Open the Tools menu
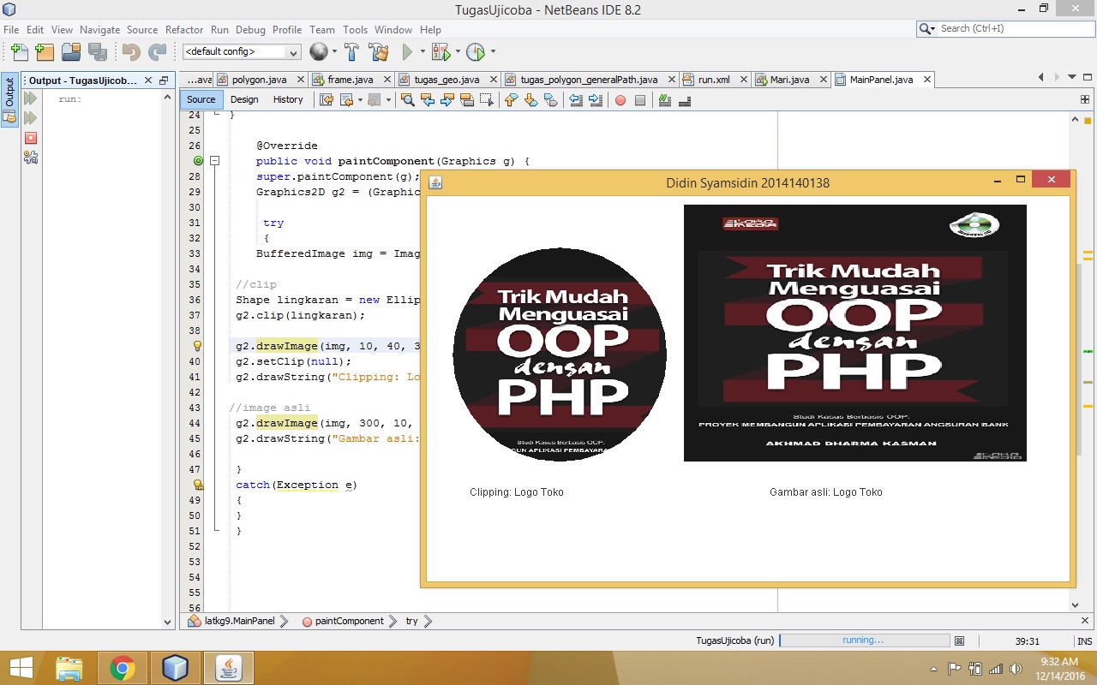 (355, 29)
